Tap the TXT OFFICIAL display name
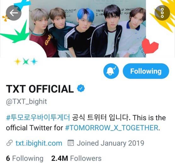The width and height of the screenshot is (175, 163). coord(40,89)
